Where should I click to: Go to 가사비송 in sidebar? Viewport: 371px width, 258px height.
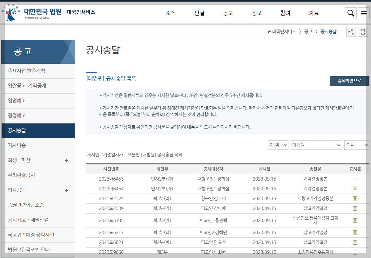click(x=38, y=145)
